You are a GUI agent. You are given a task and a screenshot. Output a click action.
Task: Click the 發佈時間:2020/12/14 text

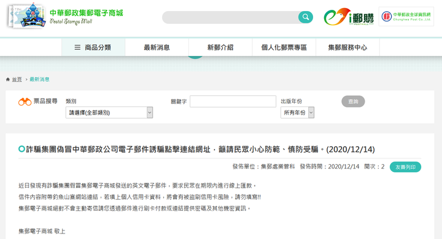(330, 167)
